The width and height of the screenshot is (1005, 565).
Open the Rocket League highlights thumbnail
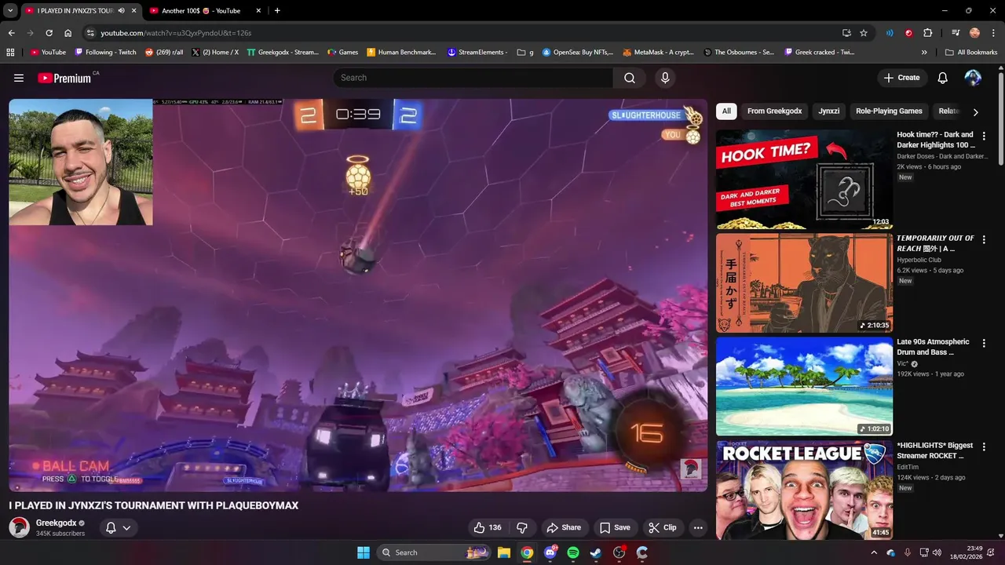(804, 490)
